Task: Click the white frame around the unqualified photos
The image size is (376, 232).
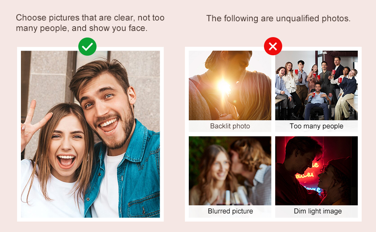Action: tap(273, 134)
